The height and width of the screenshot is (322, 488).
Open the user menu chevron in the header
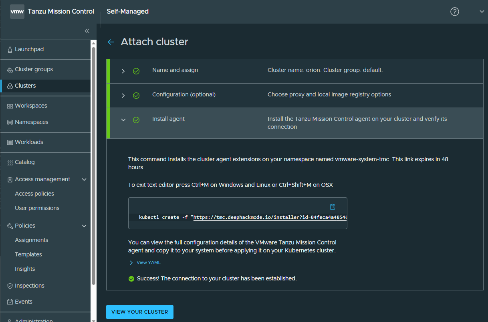(x=482, y=12)
